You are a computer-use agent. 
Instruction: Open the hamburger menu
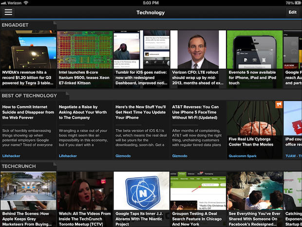pyautogui.click(x=8, y=13)
